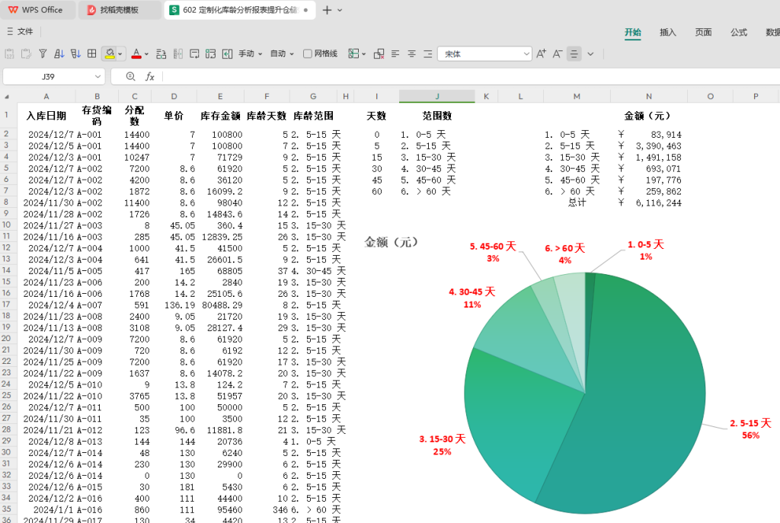
Task: Open the 宋体 font name combo box
Action: 484,54
